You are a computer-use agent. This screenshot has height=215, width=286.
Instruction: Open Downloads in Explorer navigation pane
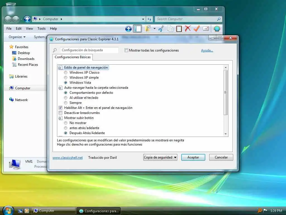click(x=26, y=59)
